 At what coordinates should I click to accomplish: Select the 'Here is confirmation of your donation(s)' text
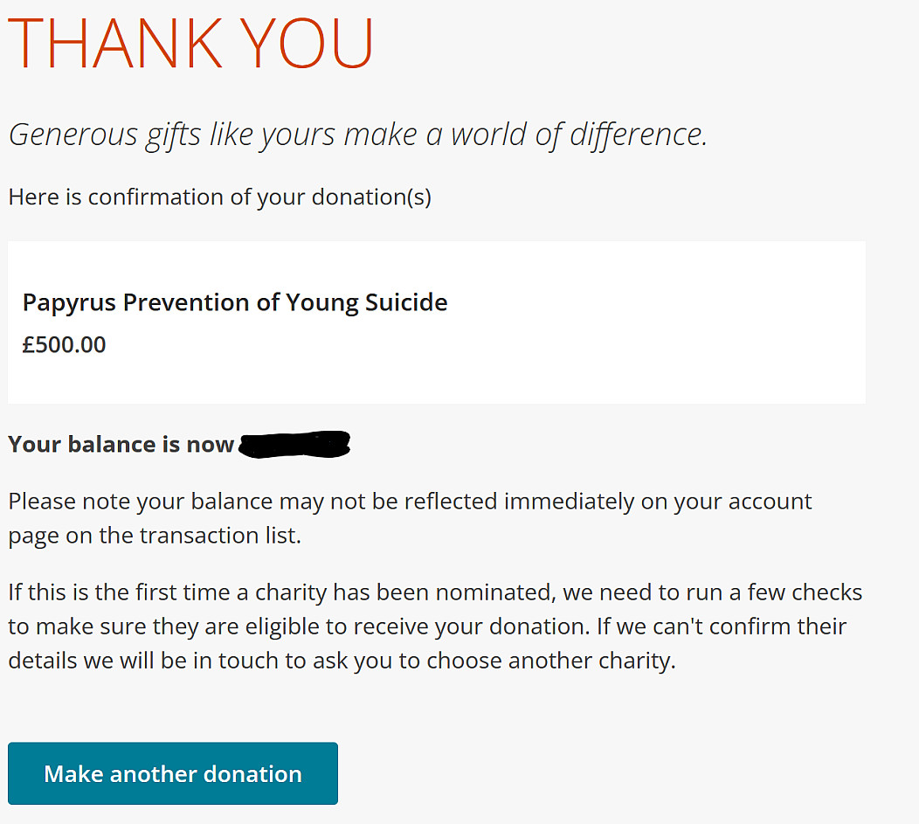point(219,197)
